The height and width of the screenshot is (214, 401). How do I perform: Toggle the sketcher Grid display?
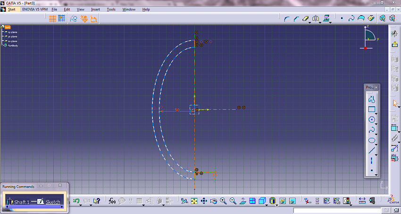point(52,18)
